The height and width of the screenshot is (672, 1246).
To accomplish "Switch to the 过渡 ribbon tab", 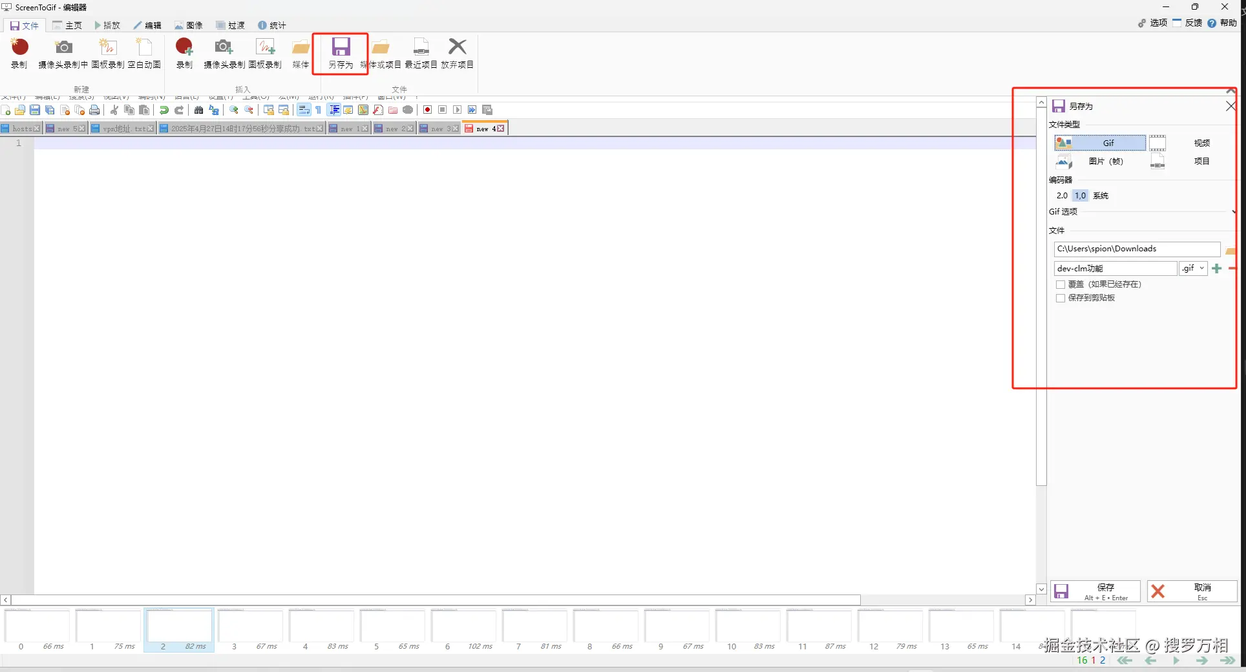I will point(231,26).
